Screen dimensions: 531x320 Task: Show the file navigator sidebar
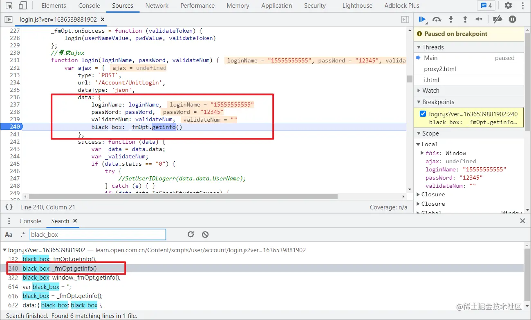tap(9, 20)
